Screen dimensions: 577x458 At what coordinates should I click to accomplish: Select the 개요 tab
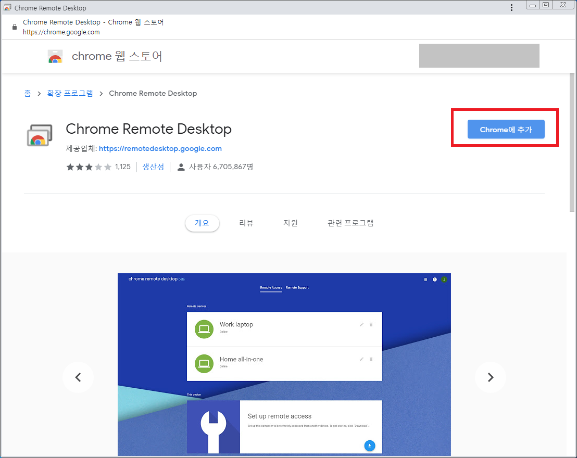pos(202,223)
